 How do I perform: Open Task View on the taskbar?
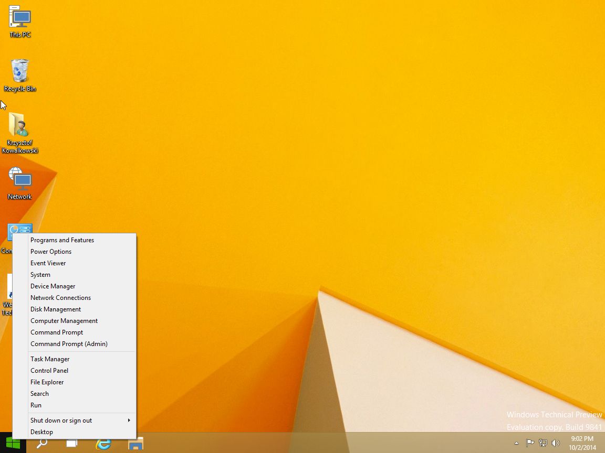tap(72, 443)
